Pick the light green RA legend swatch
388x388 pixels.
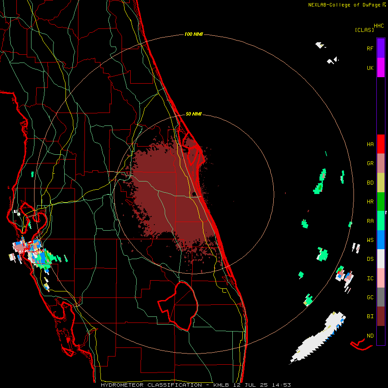coord(381,220)
